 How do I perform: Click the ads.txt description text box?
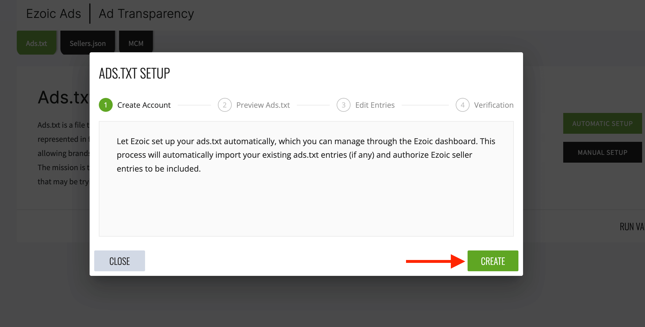(x=306, y=179)
